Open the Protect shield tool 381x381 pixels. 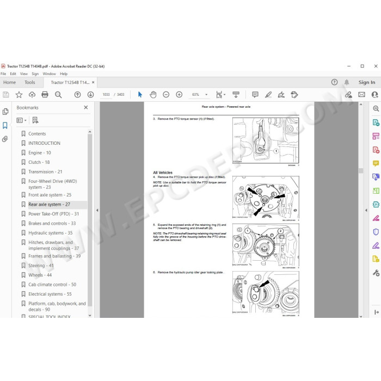(376, 232)
